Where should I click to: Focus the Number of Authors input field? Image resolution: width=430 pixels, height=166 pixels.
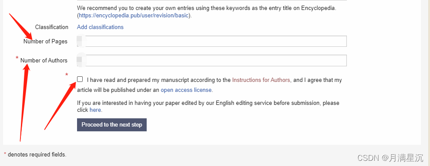click(x=212, y=60)
